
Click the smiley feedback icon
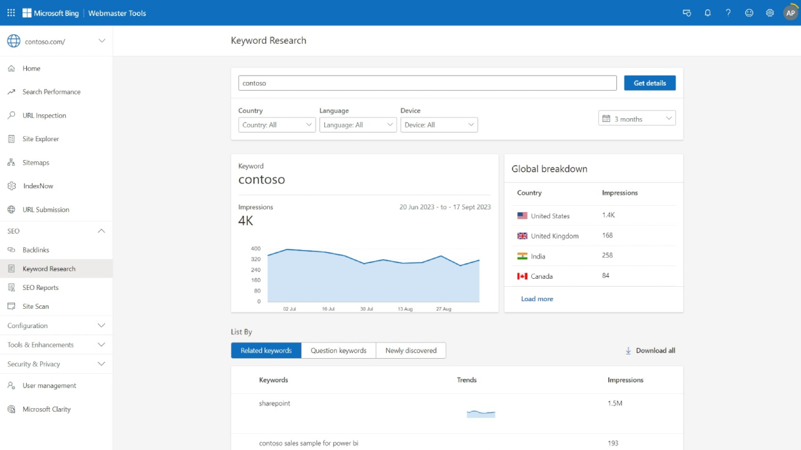pos(749,12)
